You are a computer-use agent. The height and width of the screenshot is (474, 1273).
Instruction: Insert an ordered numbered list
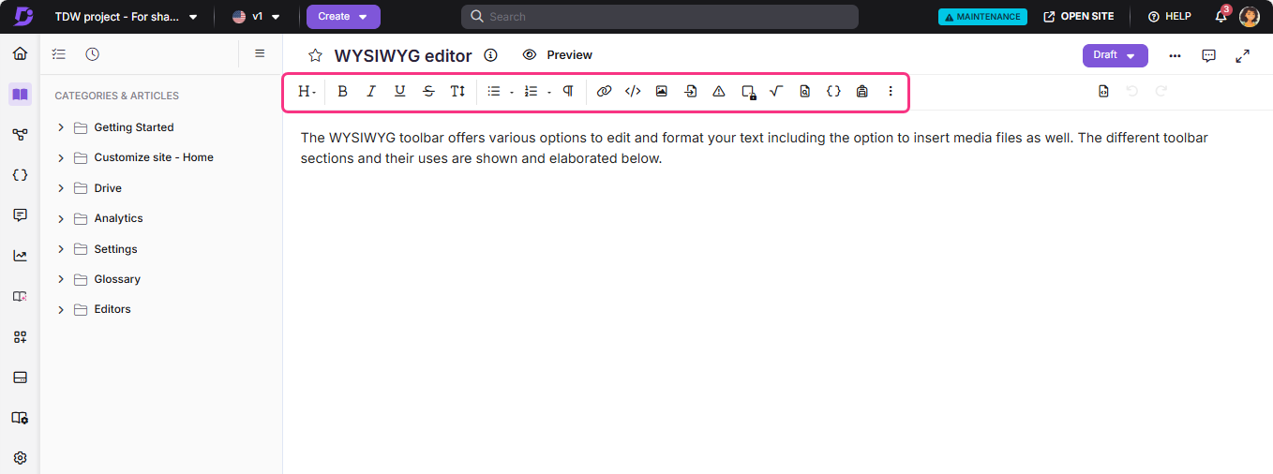[531, 91]
